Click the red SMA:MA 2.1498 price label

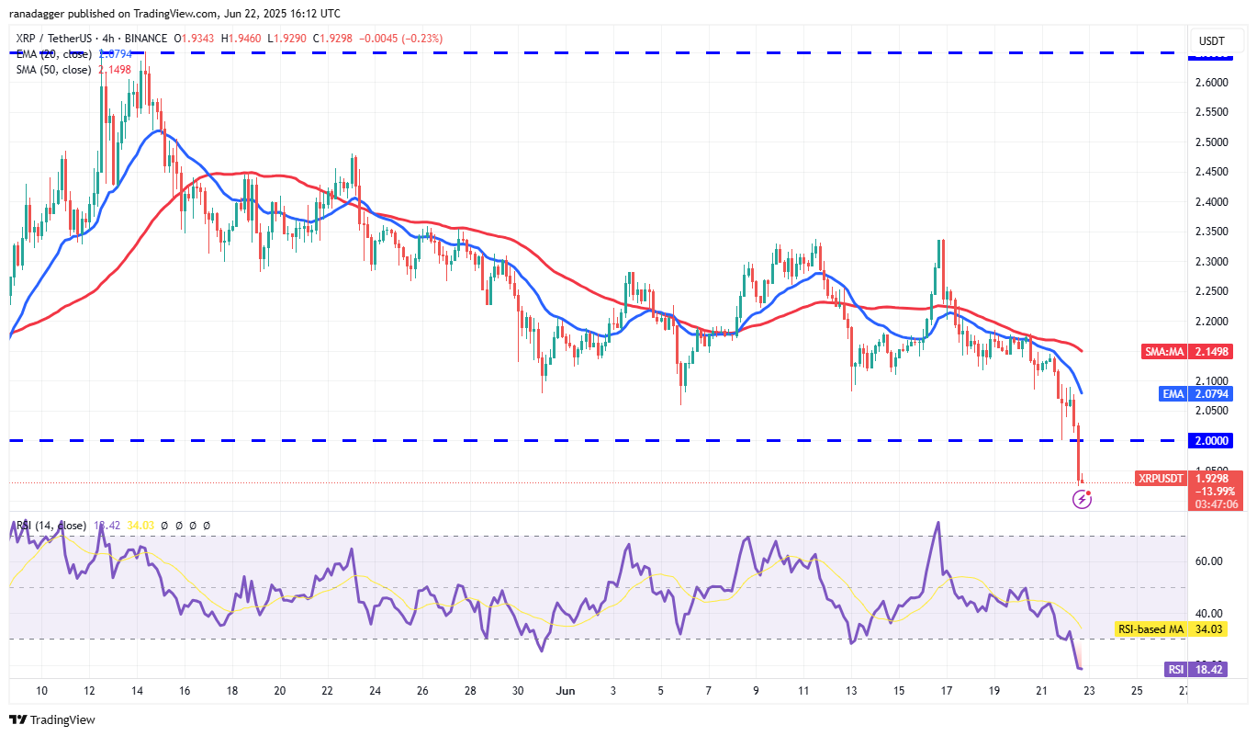point(1191,351)
